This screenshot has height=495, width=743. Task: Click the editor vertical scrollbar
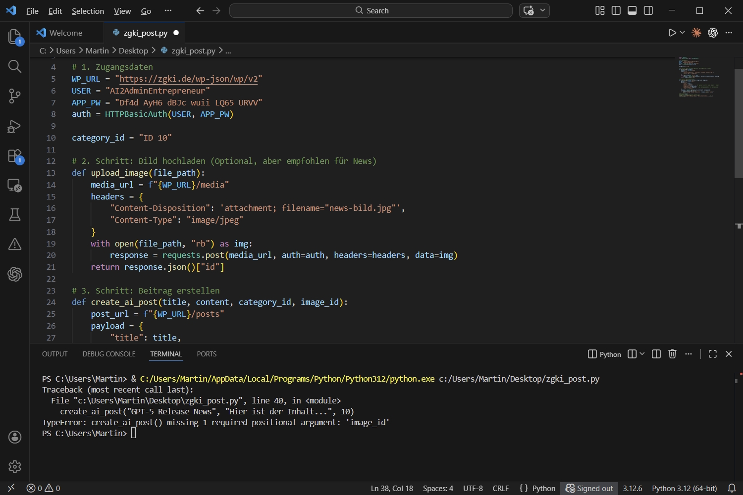(x=739, y=124)
